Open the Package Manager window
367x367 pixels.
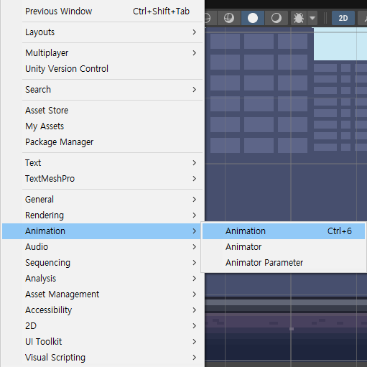(x=102, y=142)
